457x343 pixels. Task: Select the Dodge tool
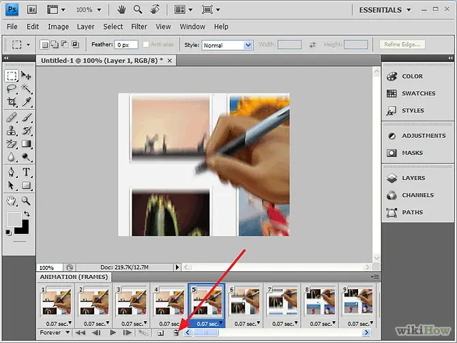point(26,157)
